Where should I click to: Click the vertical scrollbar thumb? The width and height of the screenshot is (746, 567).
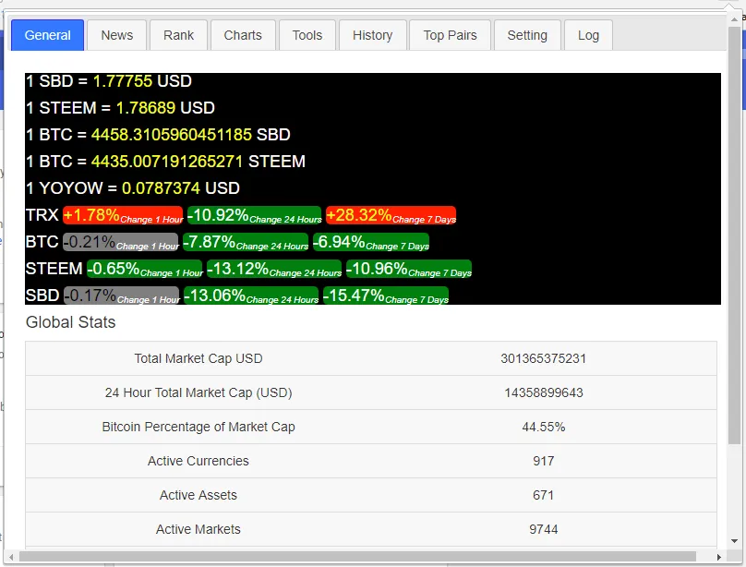735,235
